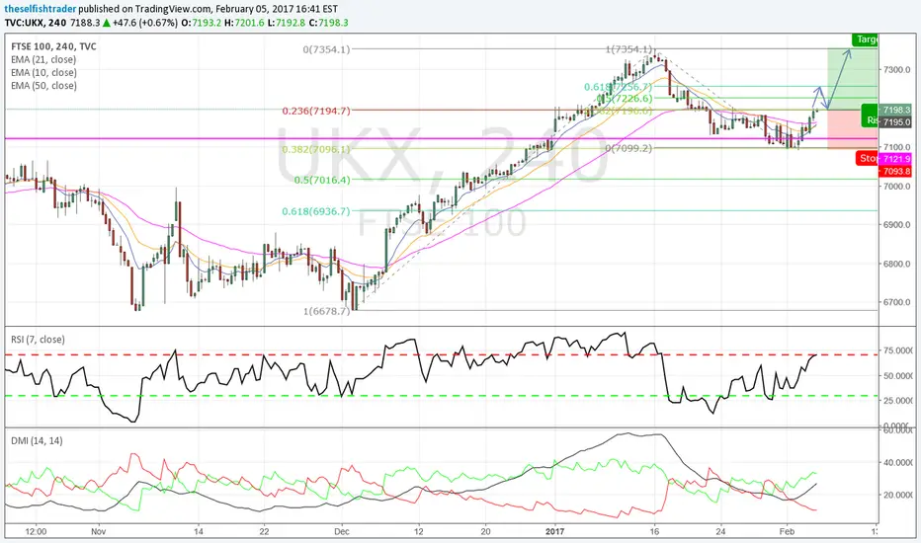
Task: Click the 7195.0 price tag
Action: [x=895, y=122]
